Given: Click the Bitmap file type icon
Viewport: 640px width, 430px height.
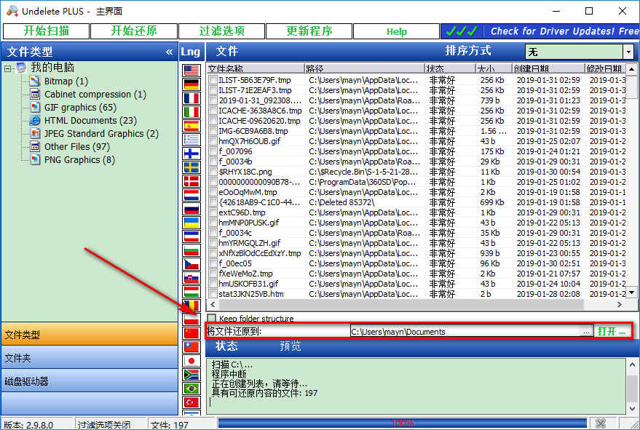Looking at the screenshot, I should pos(35,81).
